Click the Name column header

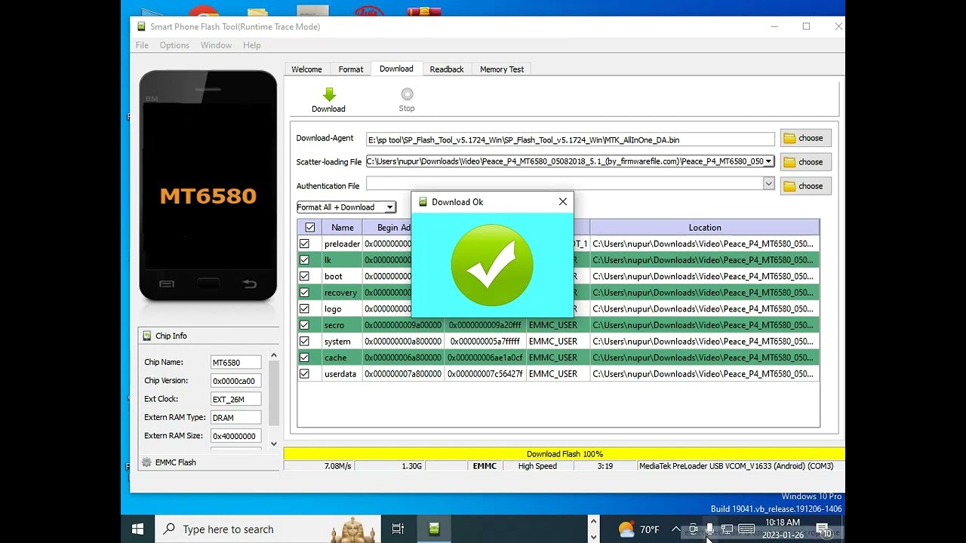coord(342,227)
